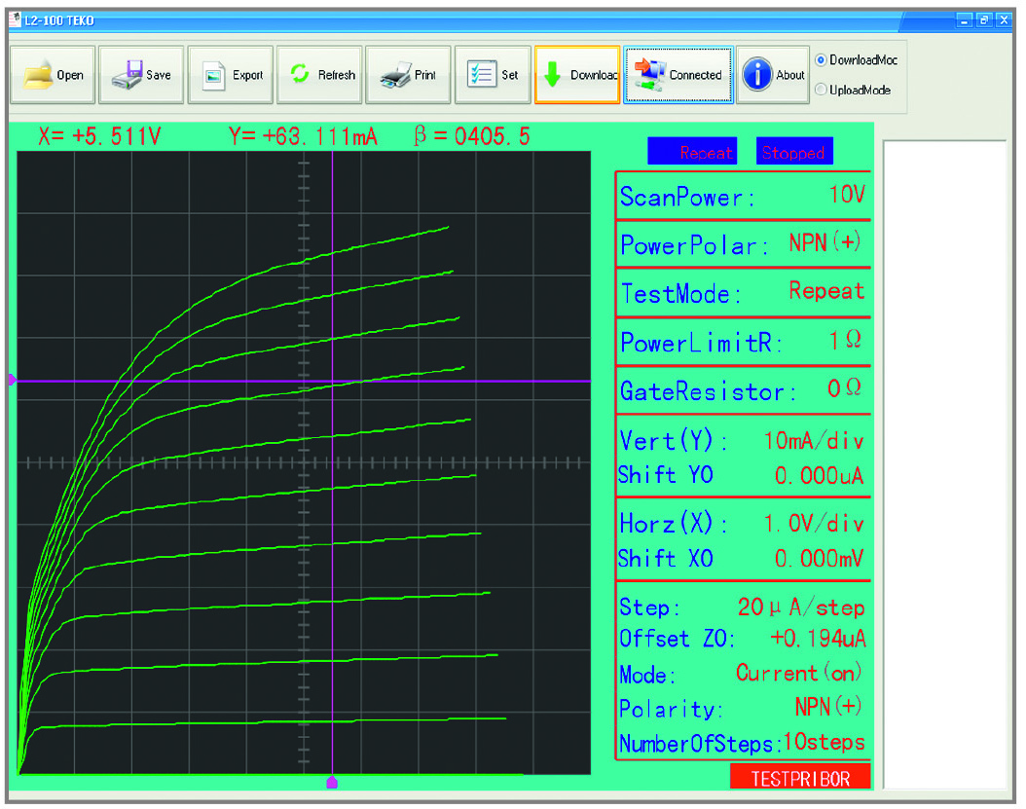Image resolution: width=1026 pixels, height=809 pixels.
Task: Toggle the blue Repeat indicator
Action: point(691,152)
